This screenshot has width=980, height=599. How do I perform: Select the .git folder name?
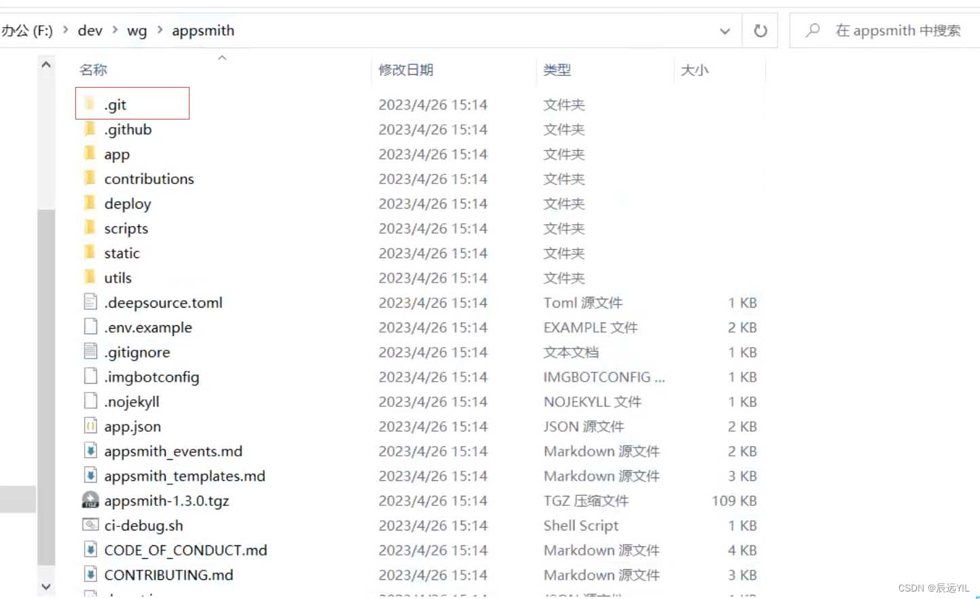[115, 105]
